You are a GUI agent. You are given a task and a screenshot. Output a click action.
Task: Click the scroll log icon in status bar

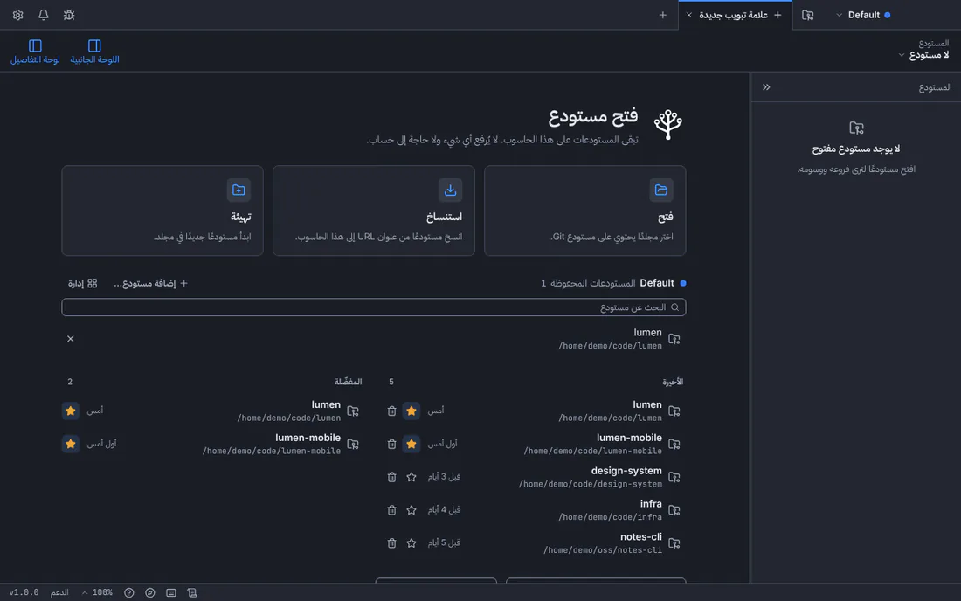192,592
